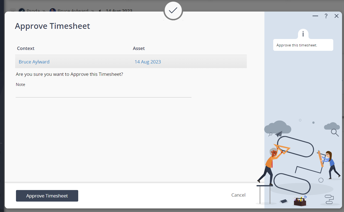
Task: Click the Context column header
Action: (x=26, y=48)
